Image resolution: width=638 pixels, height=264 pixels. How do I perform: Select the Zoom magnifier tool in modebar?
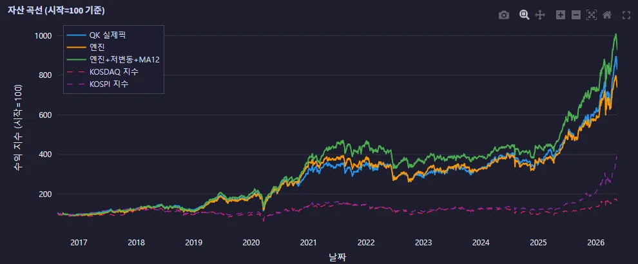525,15
